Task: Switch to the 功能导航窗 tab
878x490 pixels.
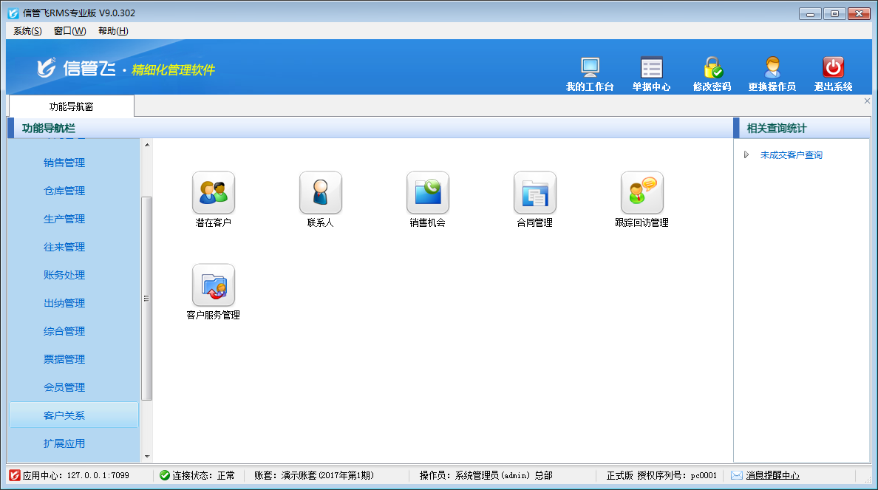Action: tap(70, 106)
